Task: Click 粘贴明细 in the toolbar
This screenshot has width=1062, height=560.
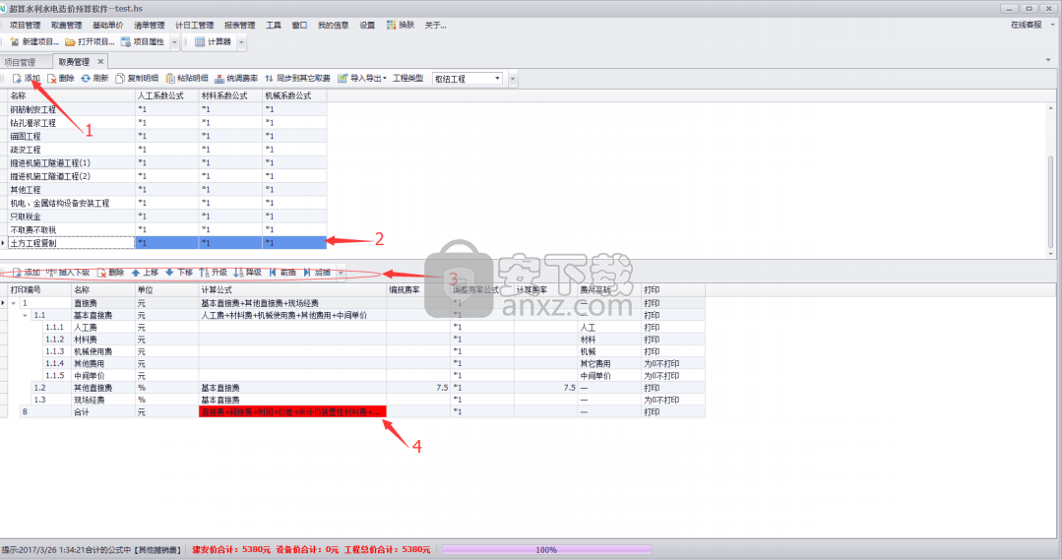Action: (x=187, y=79)
